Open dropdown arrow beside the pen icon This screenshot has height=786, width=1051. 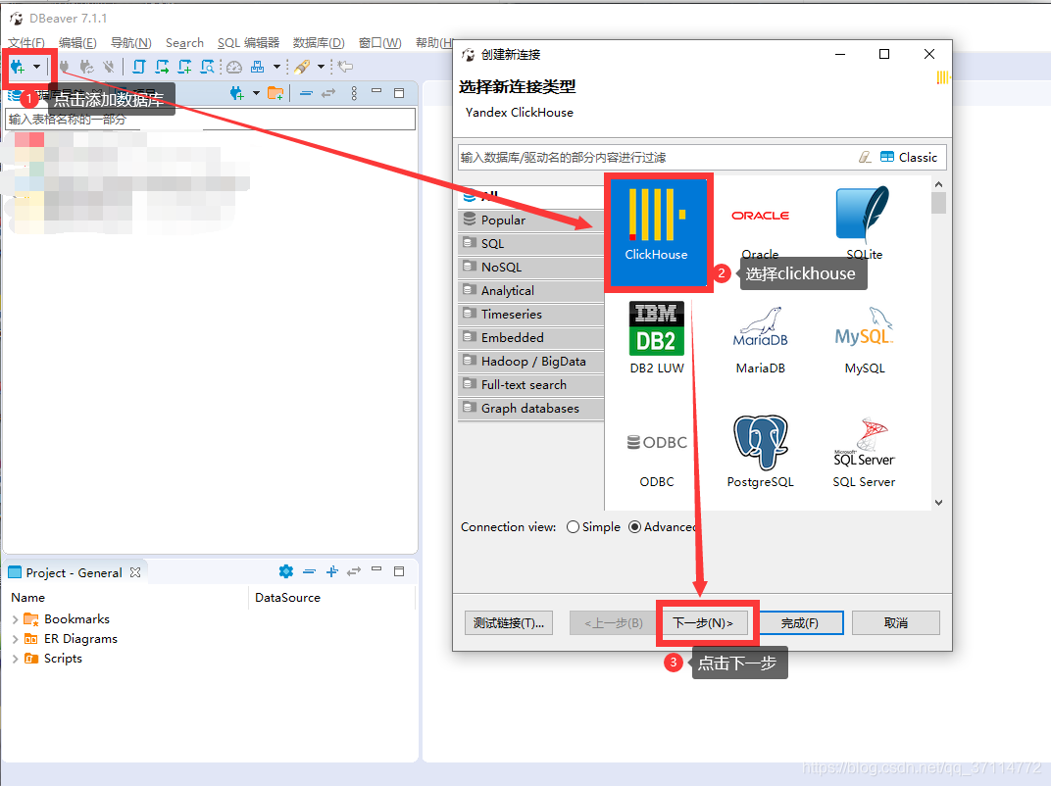321,67
